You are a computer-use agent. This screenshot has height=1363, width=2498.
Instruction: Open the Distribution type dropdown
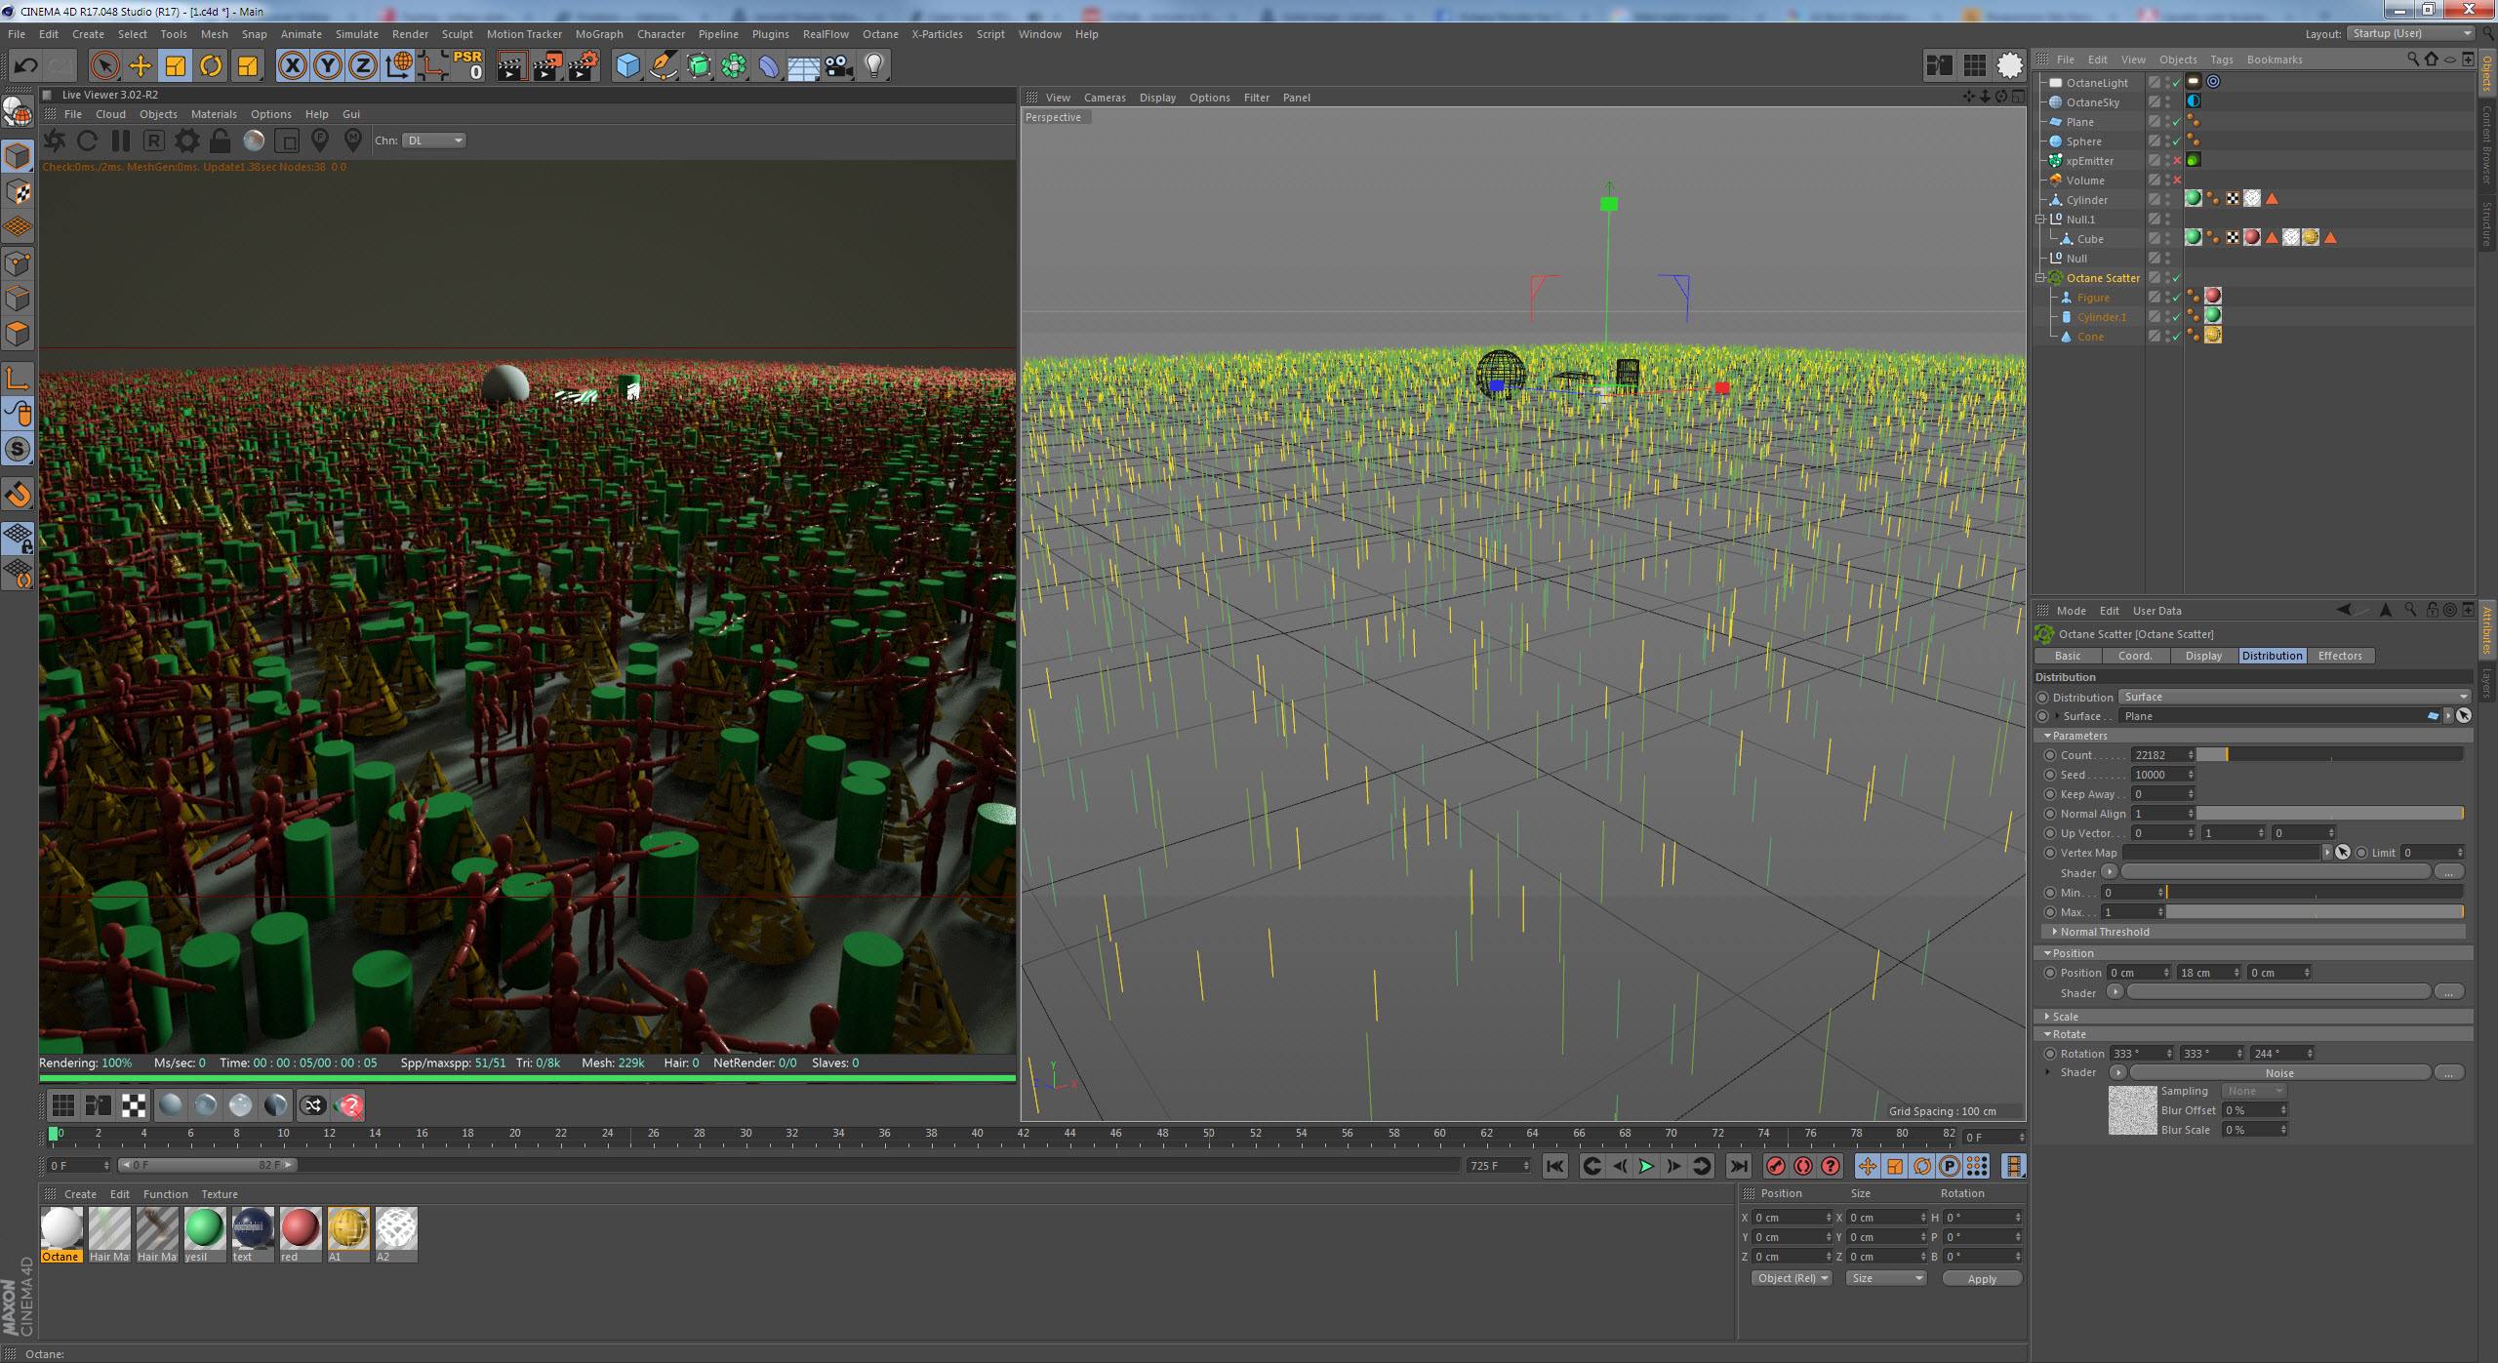tap(2293, 697)
